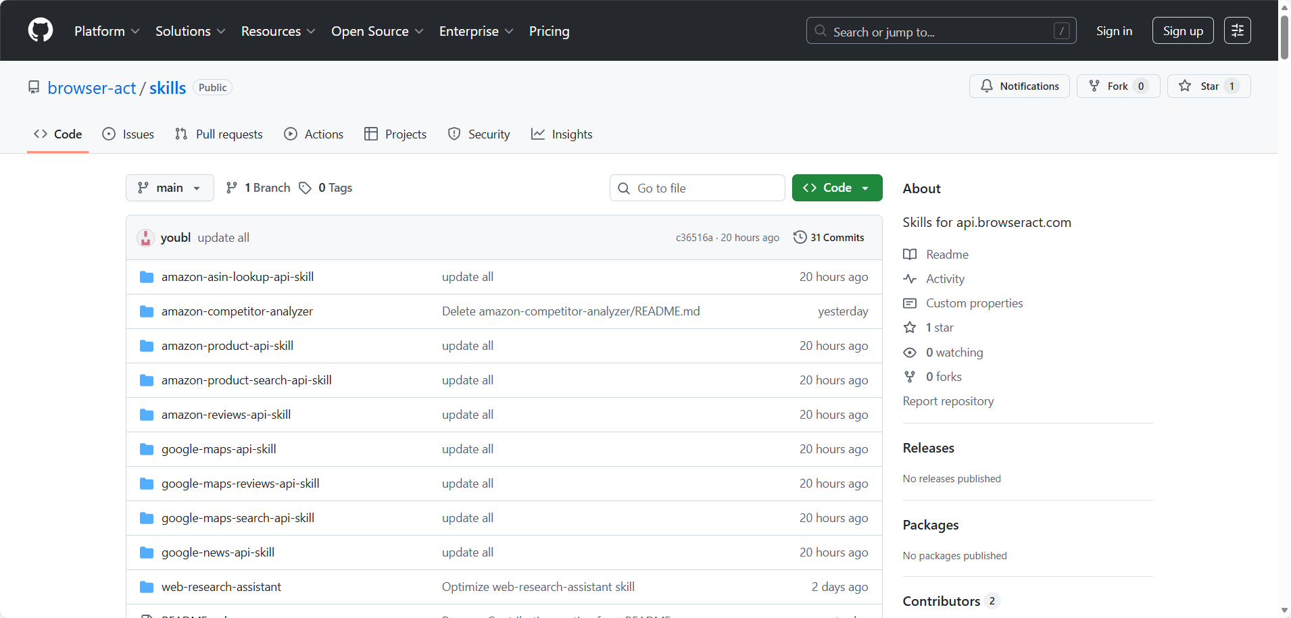
Task: Click the fork icon next to Fork count
Action: 1094,86
